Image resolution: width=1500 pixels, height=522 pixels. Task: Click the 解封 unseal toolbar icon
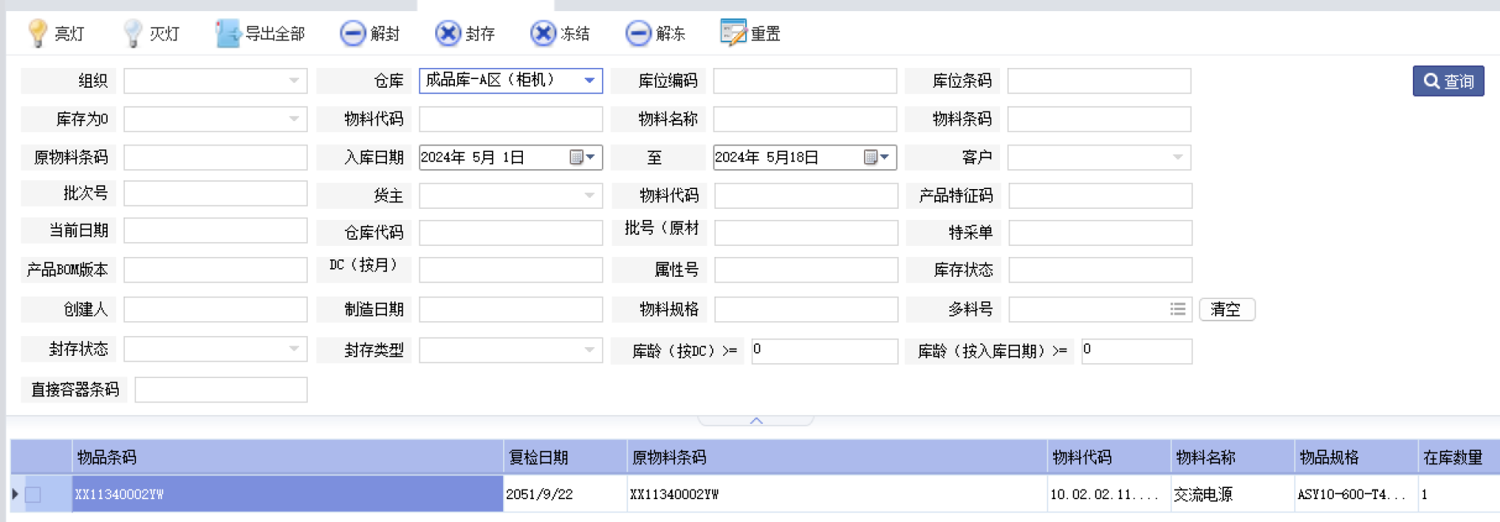(x=353, y=33)
